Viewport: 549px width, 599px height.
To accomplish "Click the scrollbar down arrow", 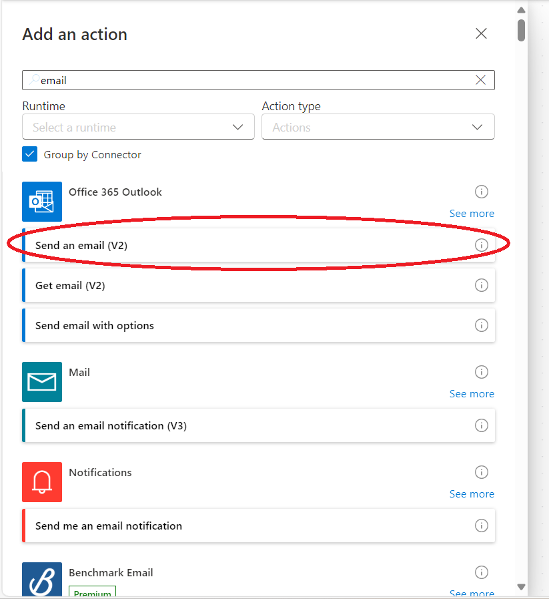I will coord(521,586).
